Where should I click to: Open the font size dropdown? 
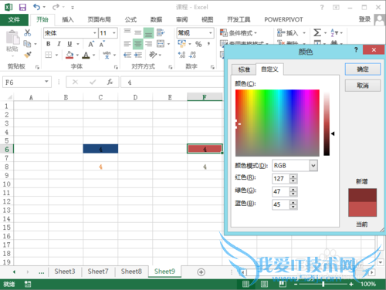click(114, 33)
